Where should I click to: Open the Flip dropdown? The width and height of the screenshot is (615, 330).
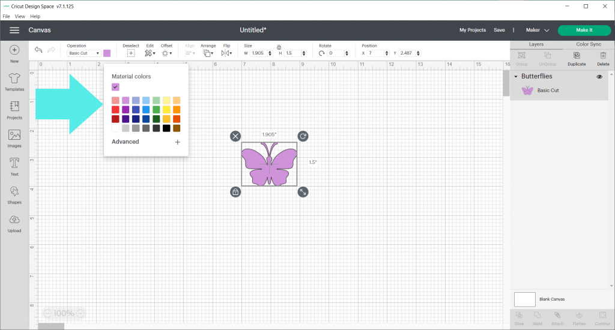coord(226,53)
